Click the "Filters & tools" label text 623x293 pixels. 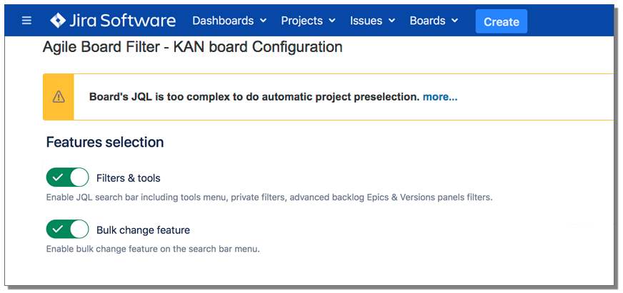(x=128, y=178)
